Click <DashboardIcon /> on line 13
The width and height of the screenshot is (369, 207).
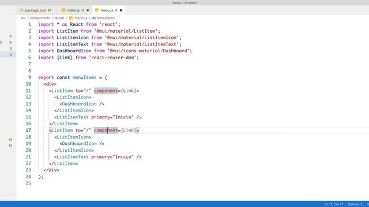coord(82,104)
